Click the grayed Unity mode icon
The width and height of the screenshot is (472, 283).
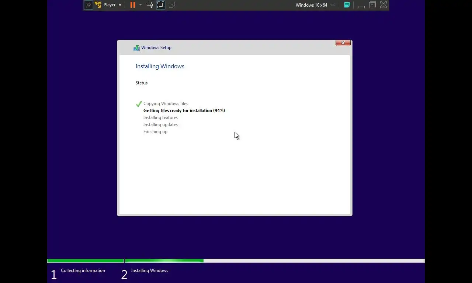click(172, 5)
